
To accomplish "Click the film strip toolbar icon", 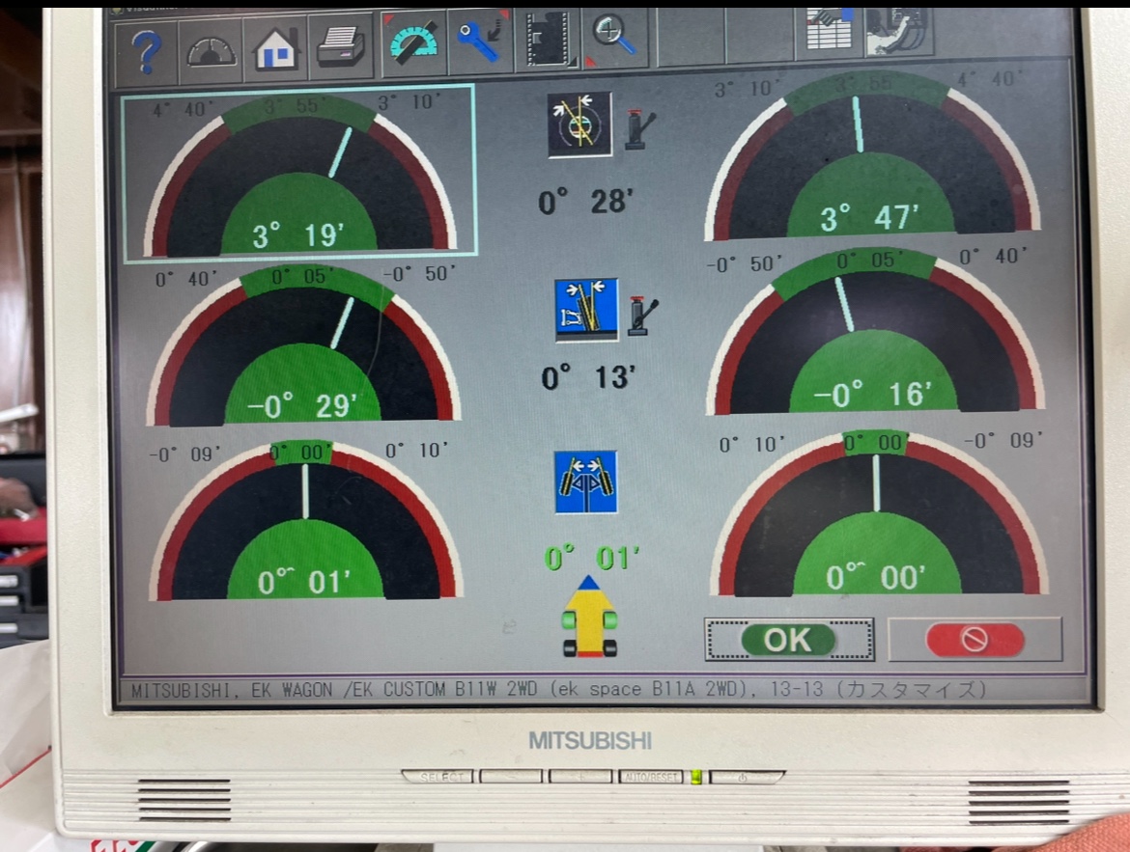I will click(547, 41).
